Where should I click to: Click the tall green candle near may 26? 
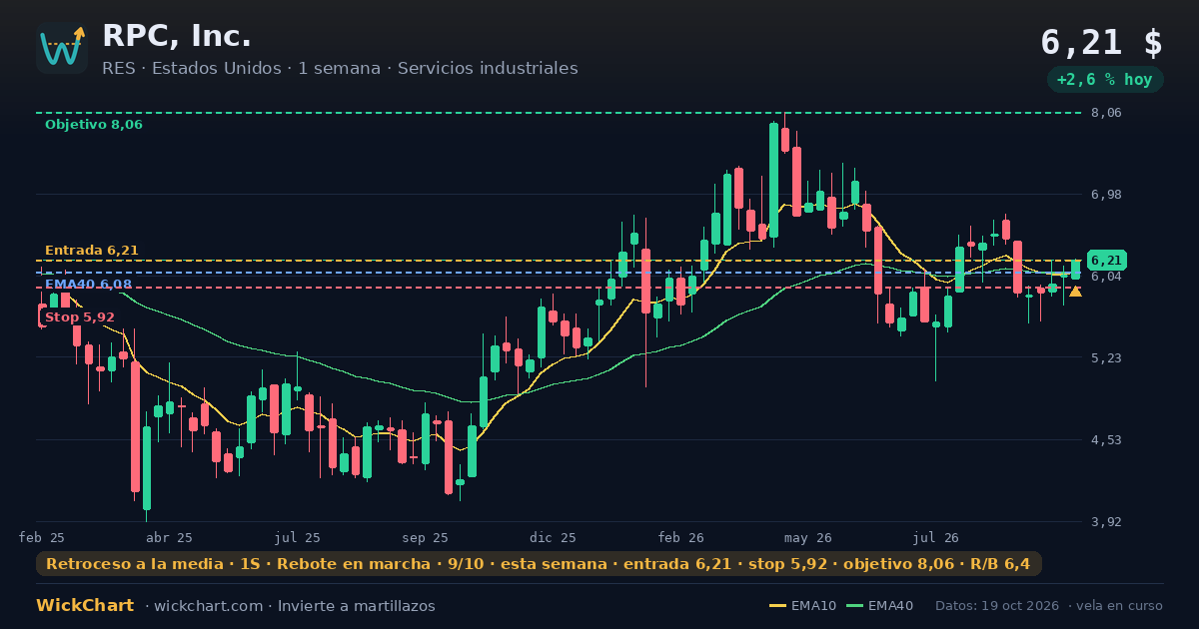(773, 180)
